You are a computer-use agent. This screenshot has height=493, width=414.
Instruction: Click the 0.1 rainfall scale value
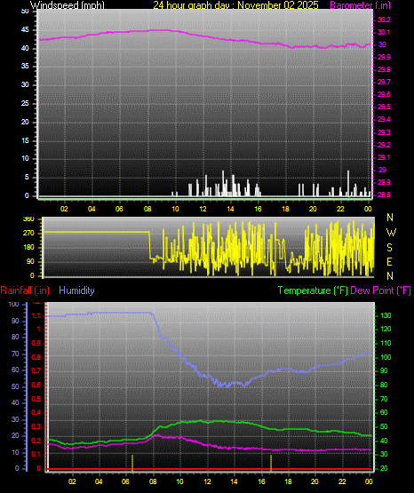click(x=36, y=455)
